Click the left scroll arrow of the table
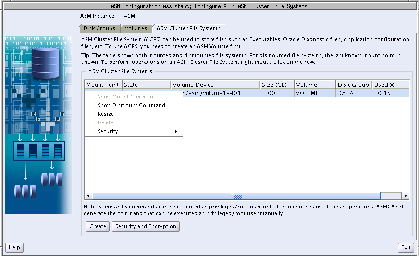The height and width of the screenshot is (256, 419). click(88, 196)
